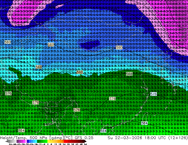Click the 'Su 22-03-2026' date text
188x145 pixels.
pos(125,138)
